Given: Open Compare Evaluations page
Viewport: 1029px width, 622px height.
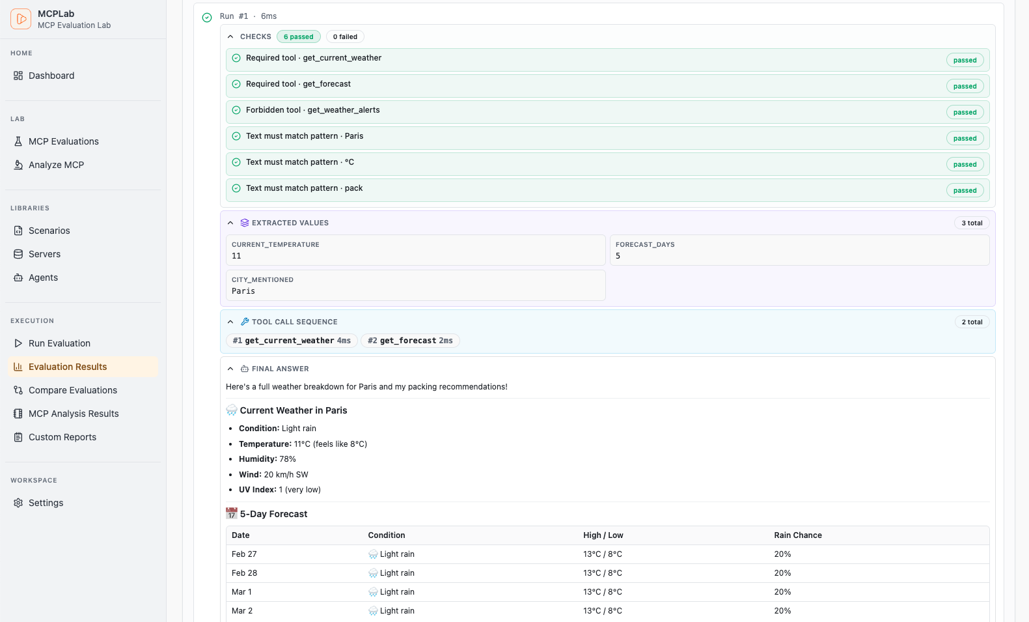Looking at the screenshot, I should (x=72, y=390).
